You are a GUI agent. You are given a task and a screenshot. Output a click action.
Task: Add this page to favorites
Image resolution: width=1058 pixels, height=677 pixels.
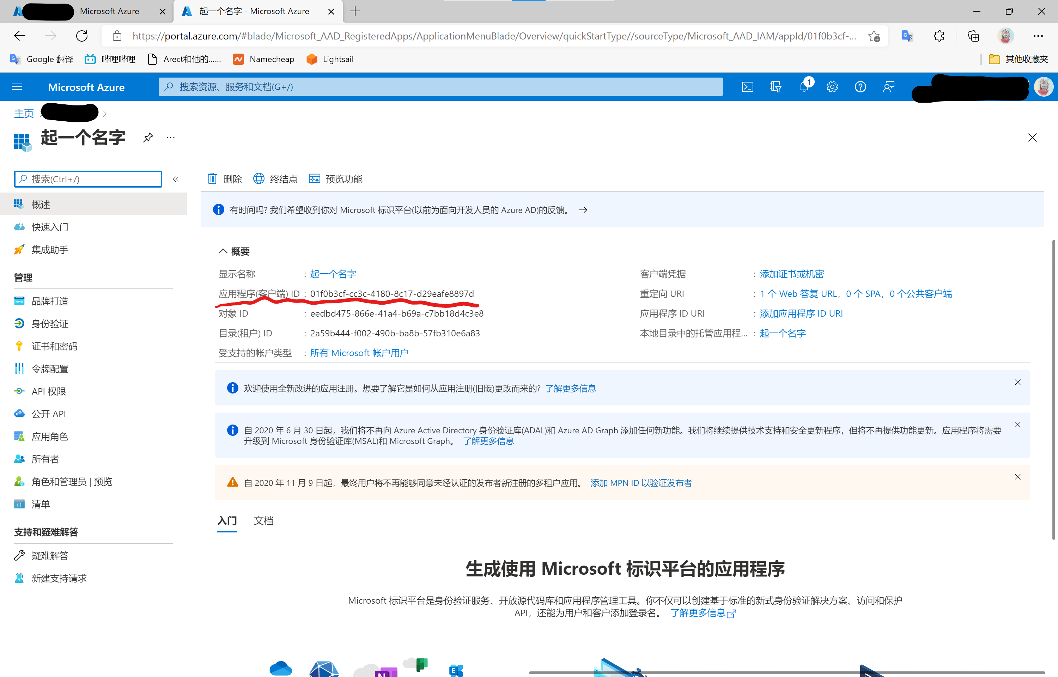874,36
